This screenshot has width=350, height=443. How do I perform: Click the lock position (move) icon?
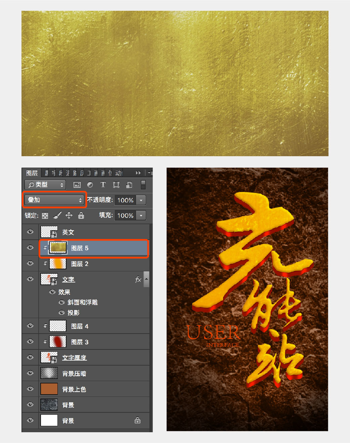click(69, 215)
